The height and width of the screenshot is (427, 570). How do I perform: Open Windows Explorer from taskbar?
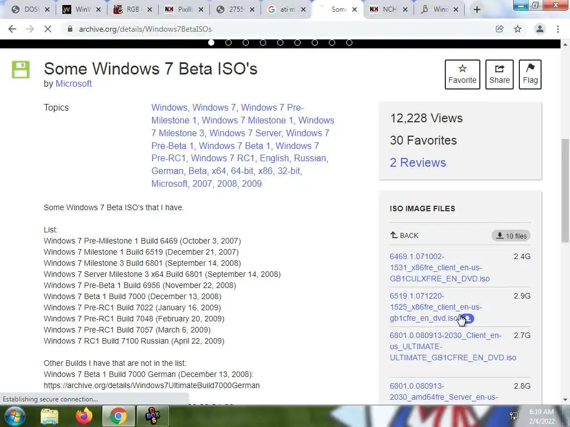tap(50, 416)
